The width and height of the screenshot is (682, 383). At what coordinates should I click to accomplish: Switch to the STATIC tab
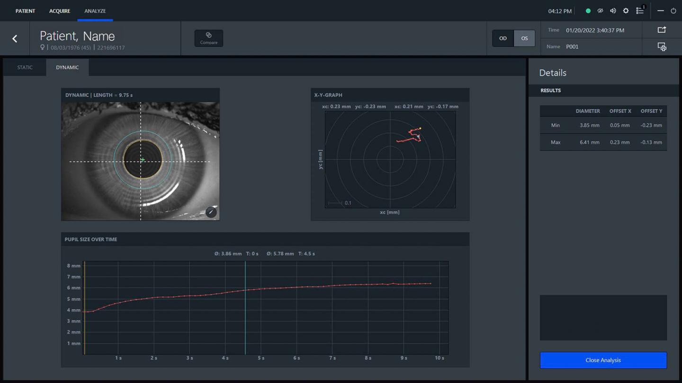coord(25,67)
